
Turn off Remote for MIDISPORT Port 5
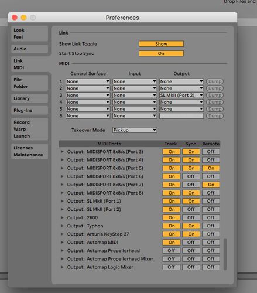[211, 168]
